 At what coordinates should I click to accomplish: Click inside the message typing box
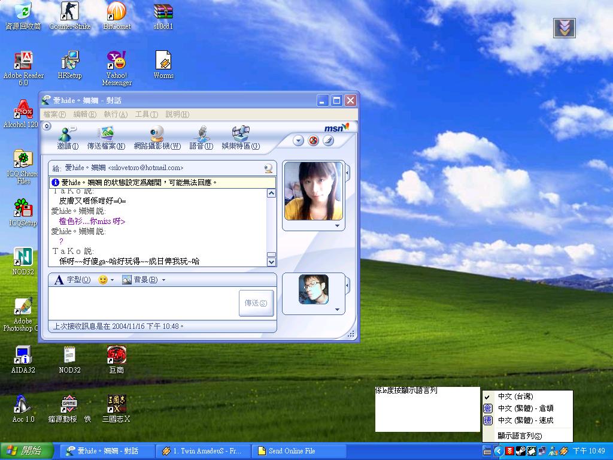click(x=143, y=303)
